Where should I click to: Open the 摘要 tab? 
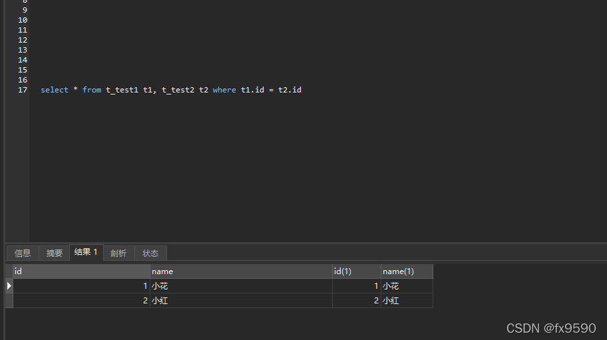coord(55,253)
